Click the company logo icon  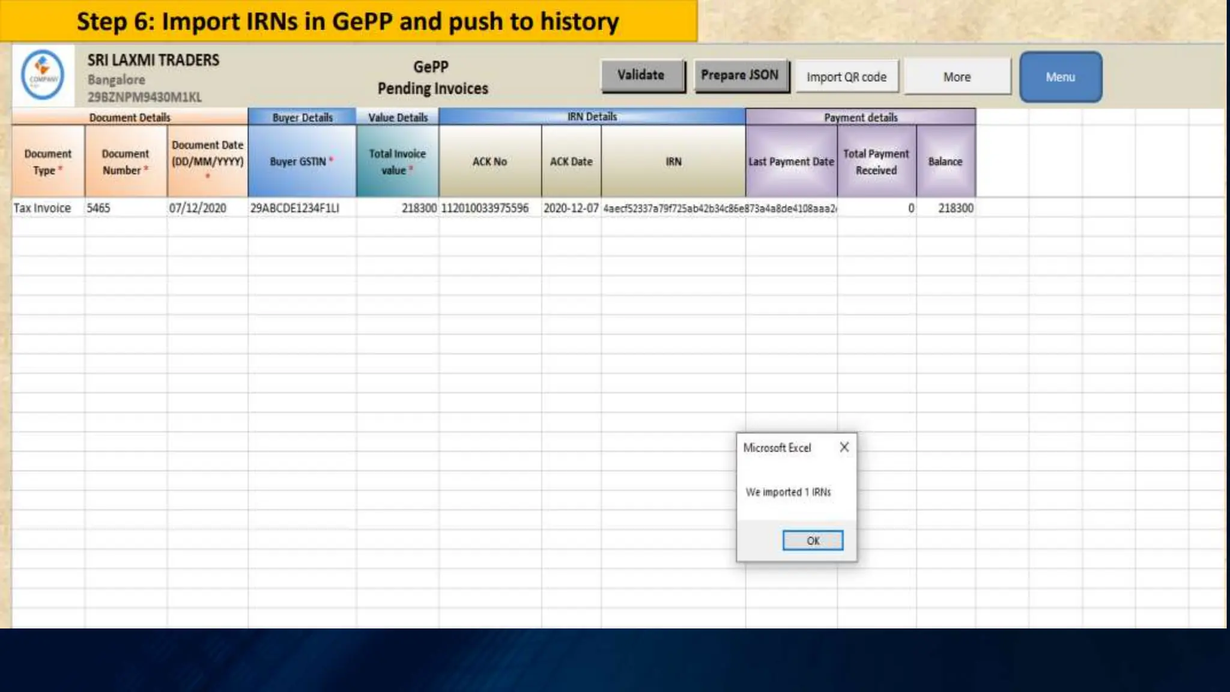(x=43, y=75)
